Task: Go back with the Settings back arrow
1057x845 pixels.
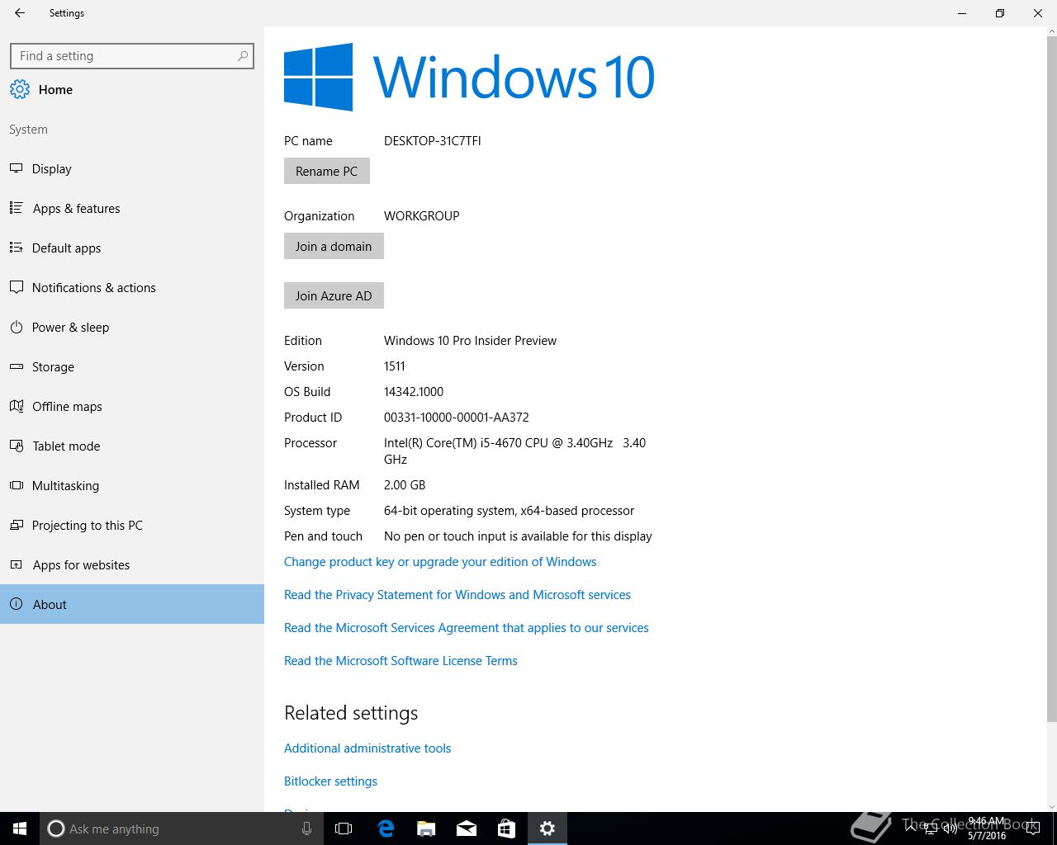Action: pos(20,13)
